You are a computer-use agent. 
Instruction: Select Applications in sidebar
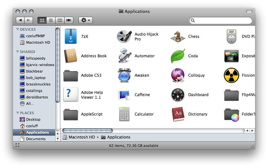(x=34, y=132)
